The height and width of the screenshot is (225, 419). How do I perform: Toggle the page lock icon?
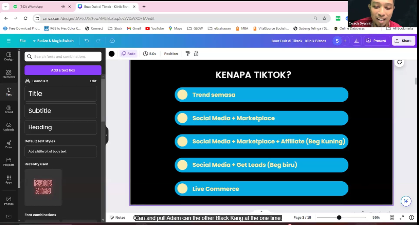[196, 54]
